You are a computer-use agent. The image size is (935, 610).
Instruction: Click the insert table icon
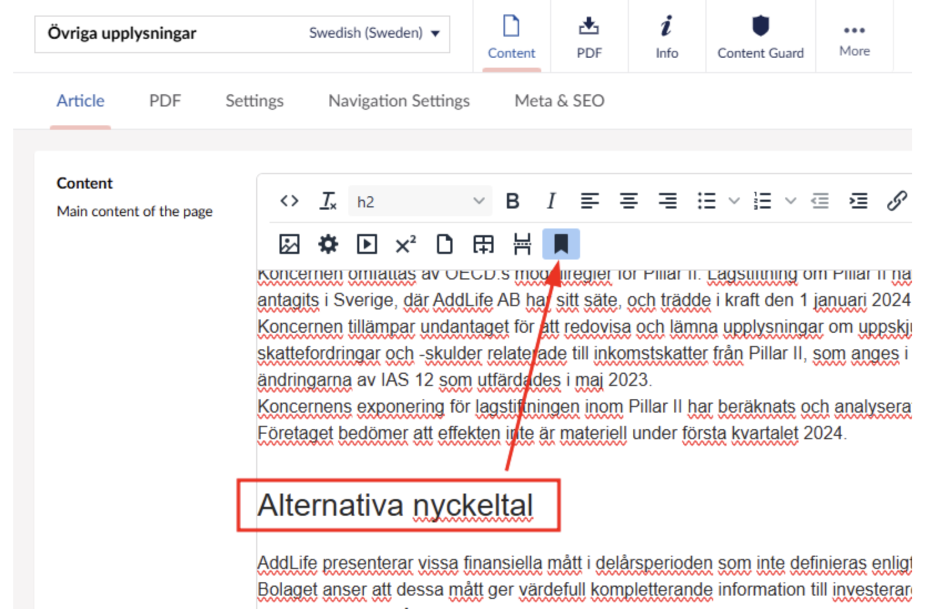pos(483,244)
